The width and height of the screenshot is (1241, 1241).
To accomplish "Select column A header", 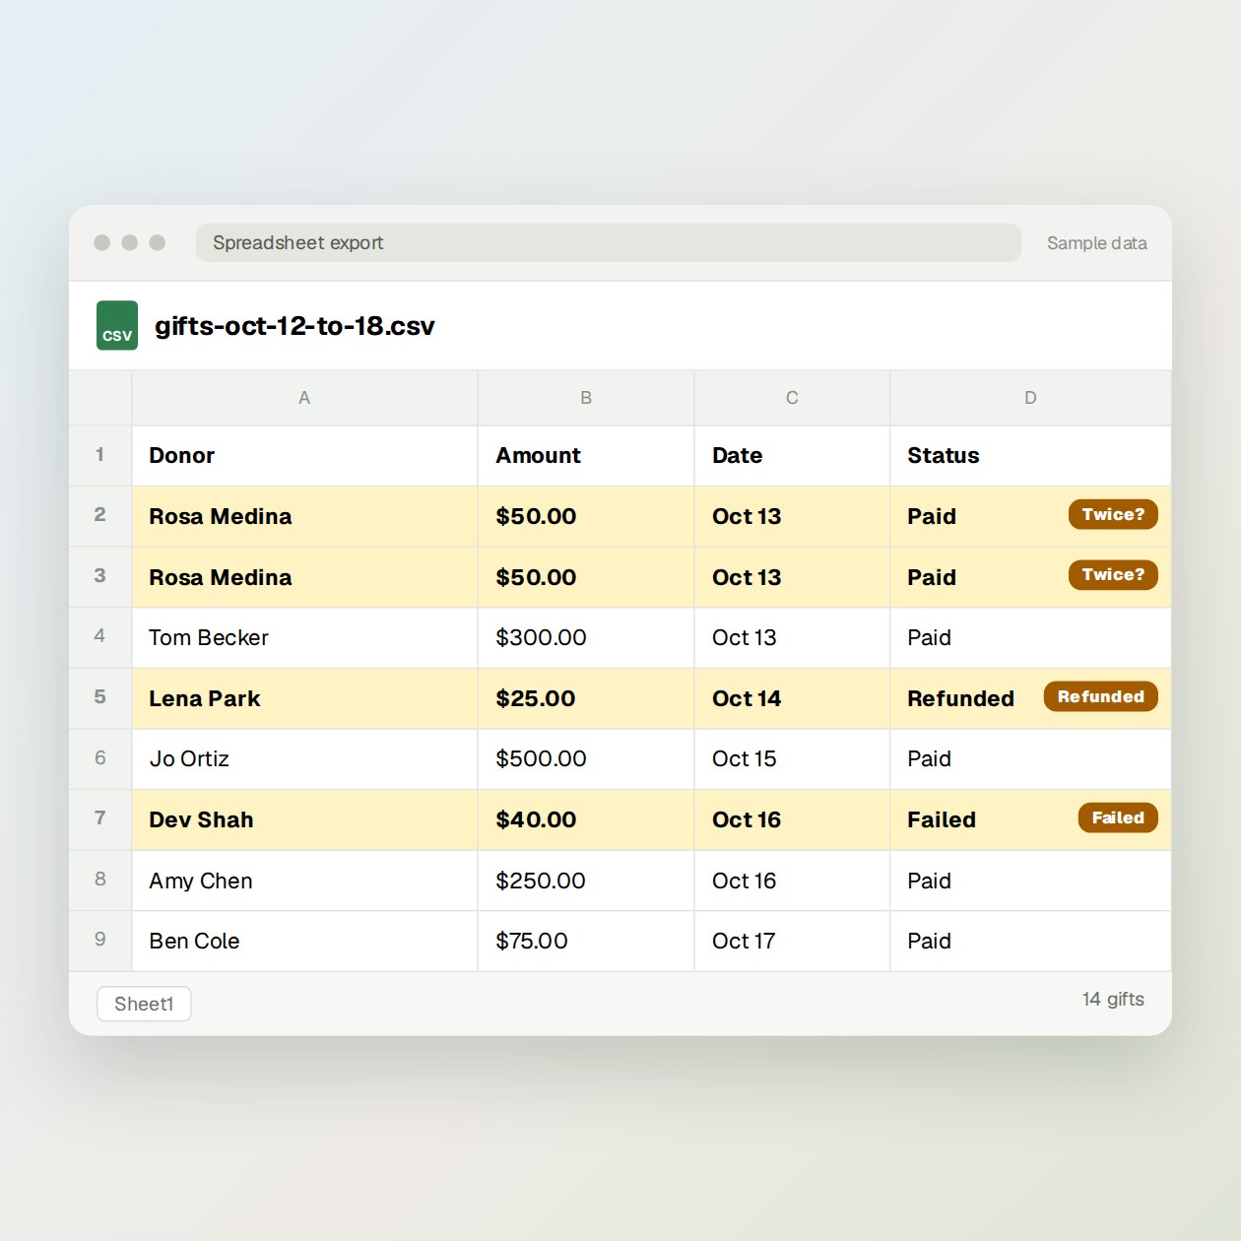I will click(x=304, y=398).
